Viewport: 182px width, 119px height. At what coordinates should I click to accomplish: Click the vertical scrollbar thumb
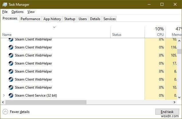(x=179, y=51)
